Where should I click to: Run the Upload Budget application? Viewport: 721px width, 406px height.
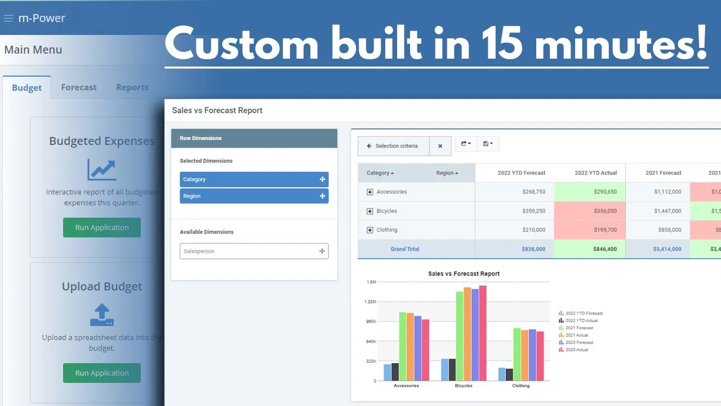point(102,373)
